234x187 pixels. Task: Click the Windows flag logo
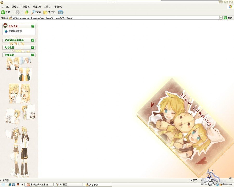click(230, 7)
